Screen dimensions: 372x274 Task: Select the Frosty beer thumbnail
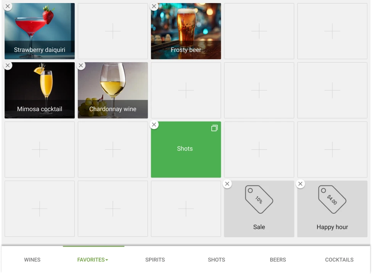click(x=186, y=31)
